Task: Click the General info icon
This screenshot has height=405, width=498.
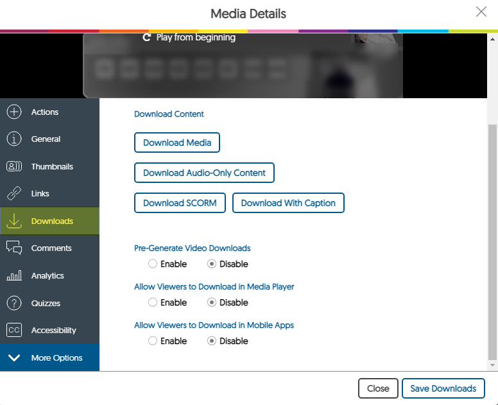Action: tap(14, 139)
